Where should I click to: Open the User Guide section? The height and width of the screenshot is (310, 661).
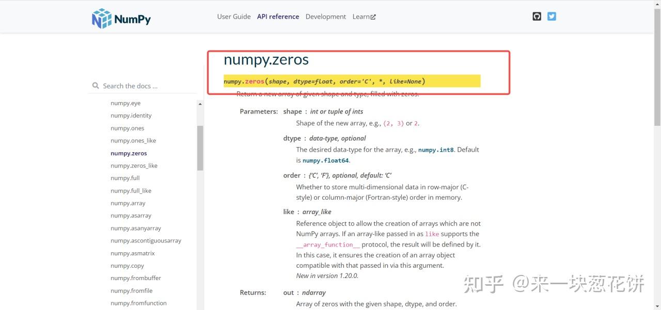pos(234,16)
